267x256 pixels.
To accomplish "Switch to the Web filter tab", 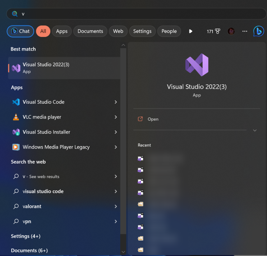I will 118,31.
